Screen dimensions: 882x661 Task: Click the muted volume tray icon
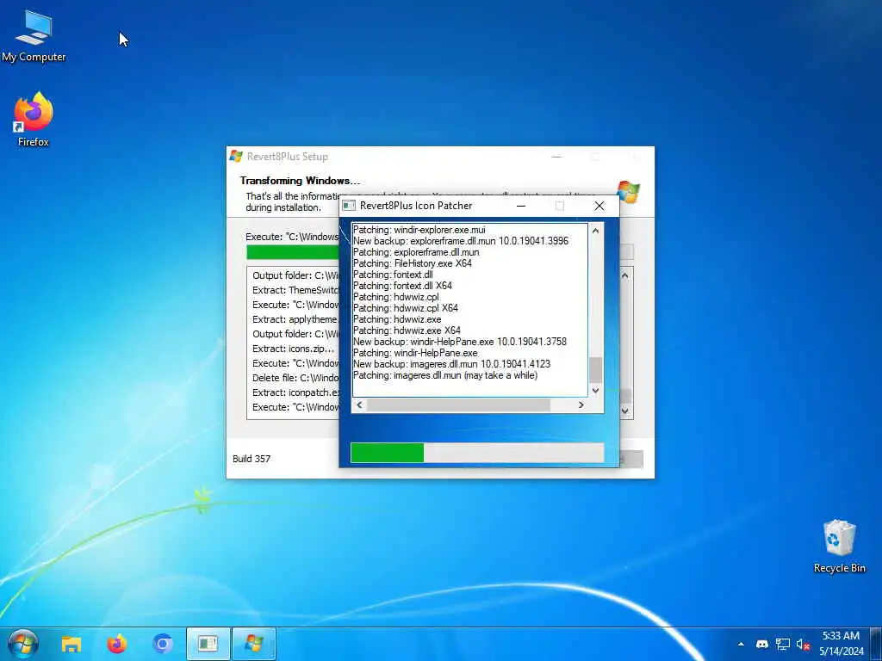[803, 645]
